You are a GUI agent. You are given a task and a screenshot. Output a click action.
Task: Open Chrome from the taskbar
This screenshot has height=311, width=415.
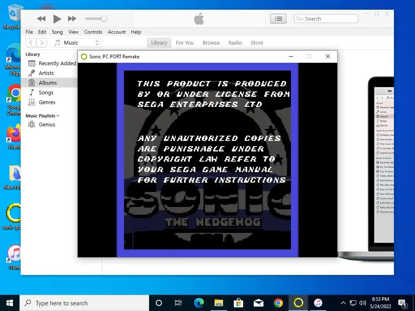(278, 303)
